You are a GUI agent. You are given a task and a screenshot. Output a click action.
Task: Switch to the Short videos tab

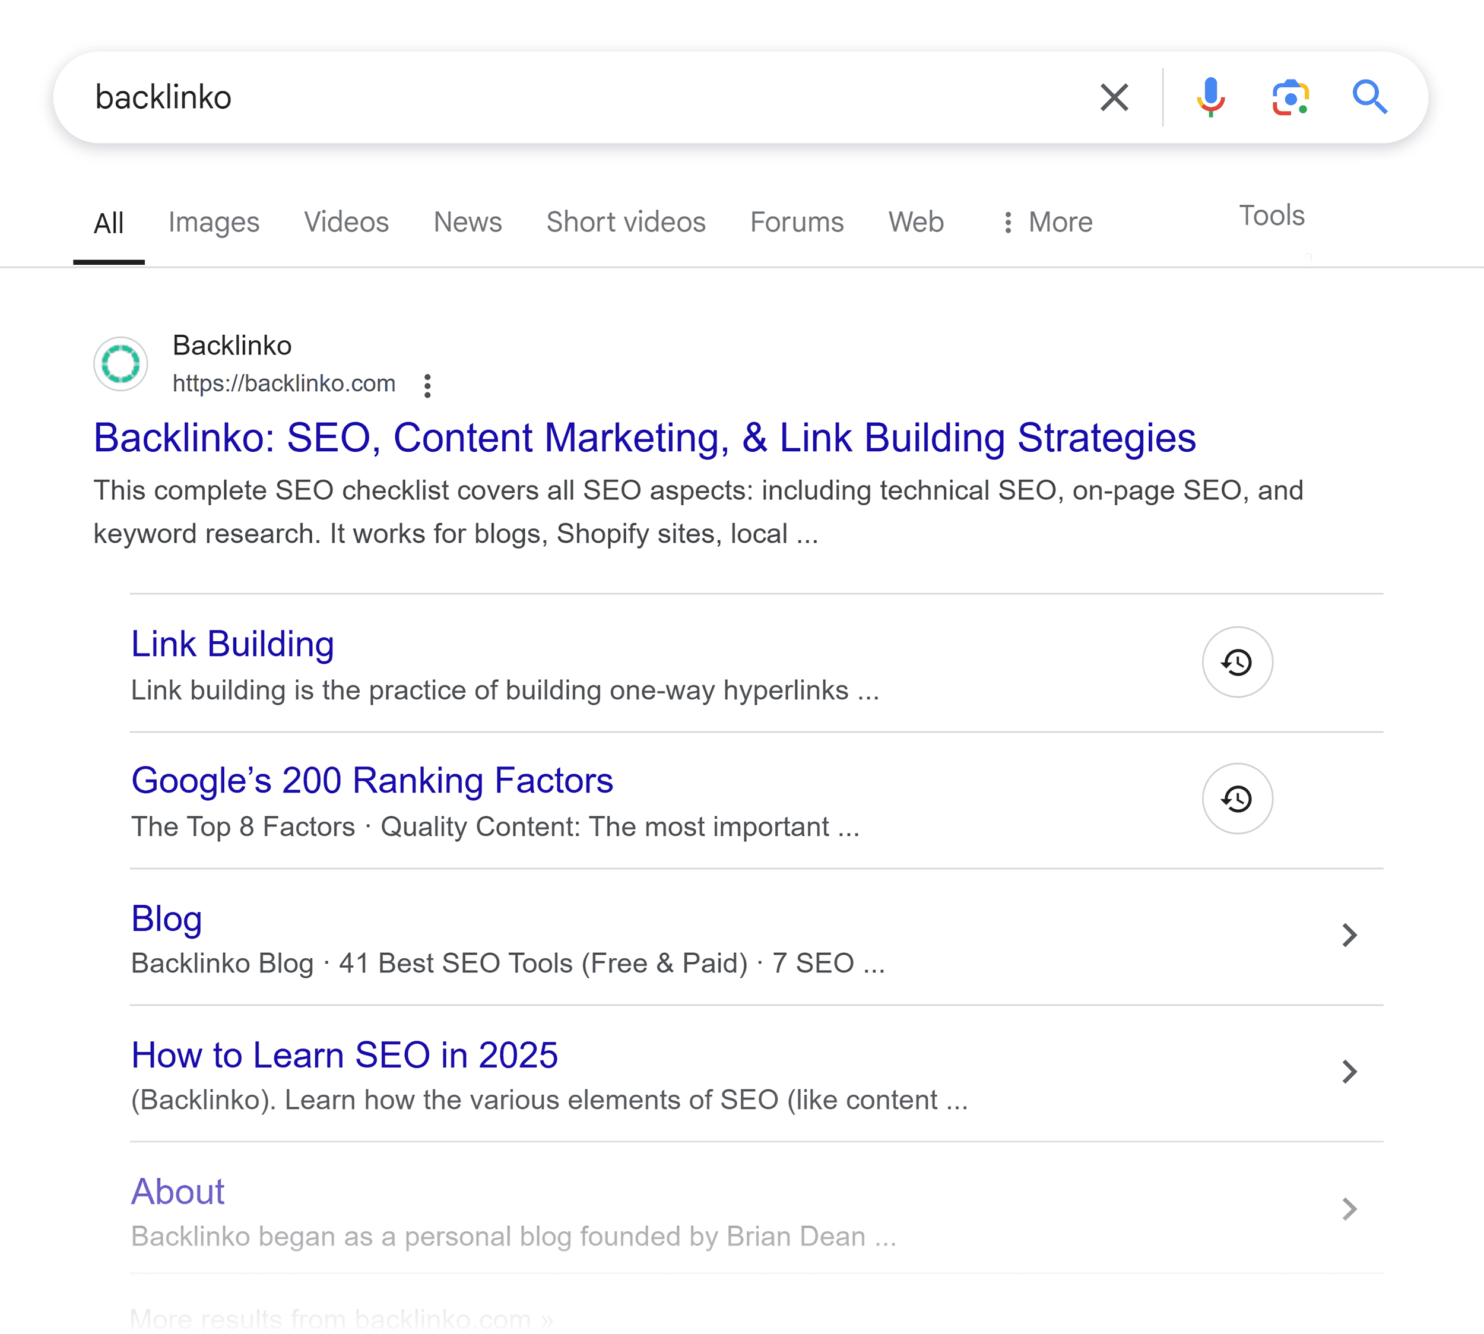coord(626,222)
